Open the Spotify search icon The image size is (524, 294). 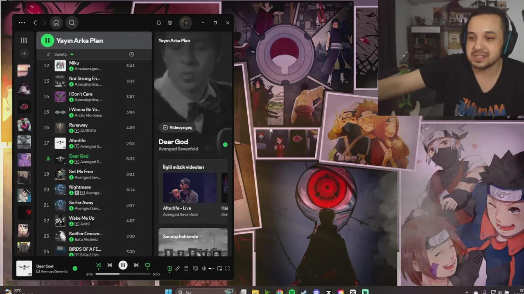coord(72,23)
